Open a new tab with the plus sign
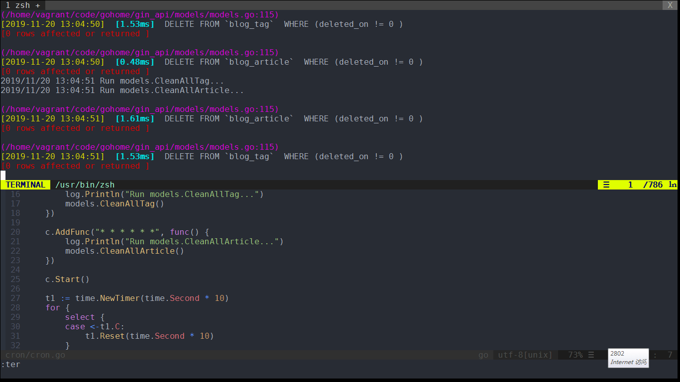 click(x=38, y=5)
